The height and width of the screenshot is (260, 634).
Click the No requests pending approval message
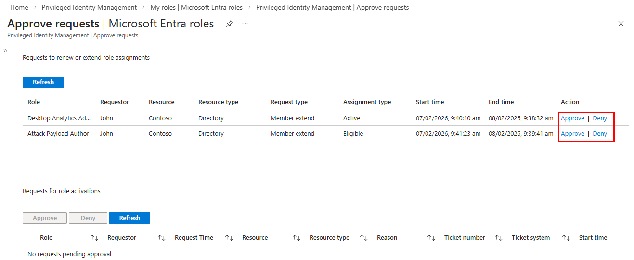pos(69,254)
